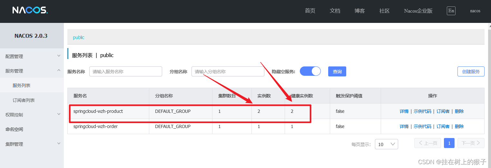491x168 pixels.
Task: Click false in the springcloud-wzh-product row
Action: pyautogui.click(x=340, y=111)
